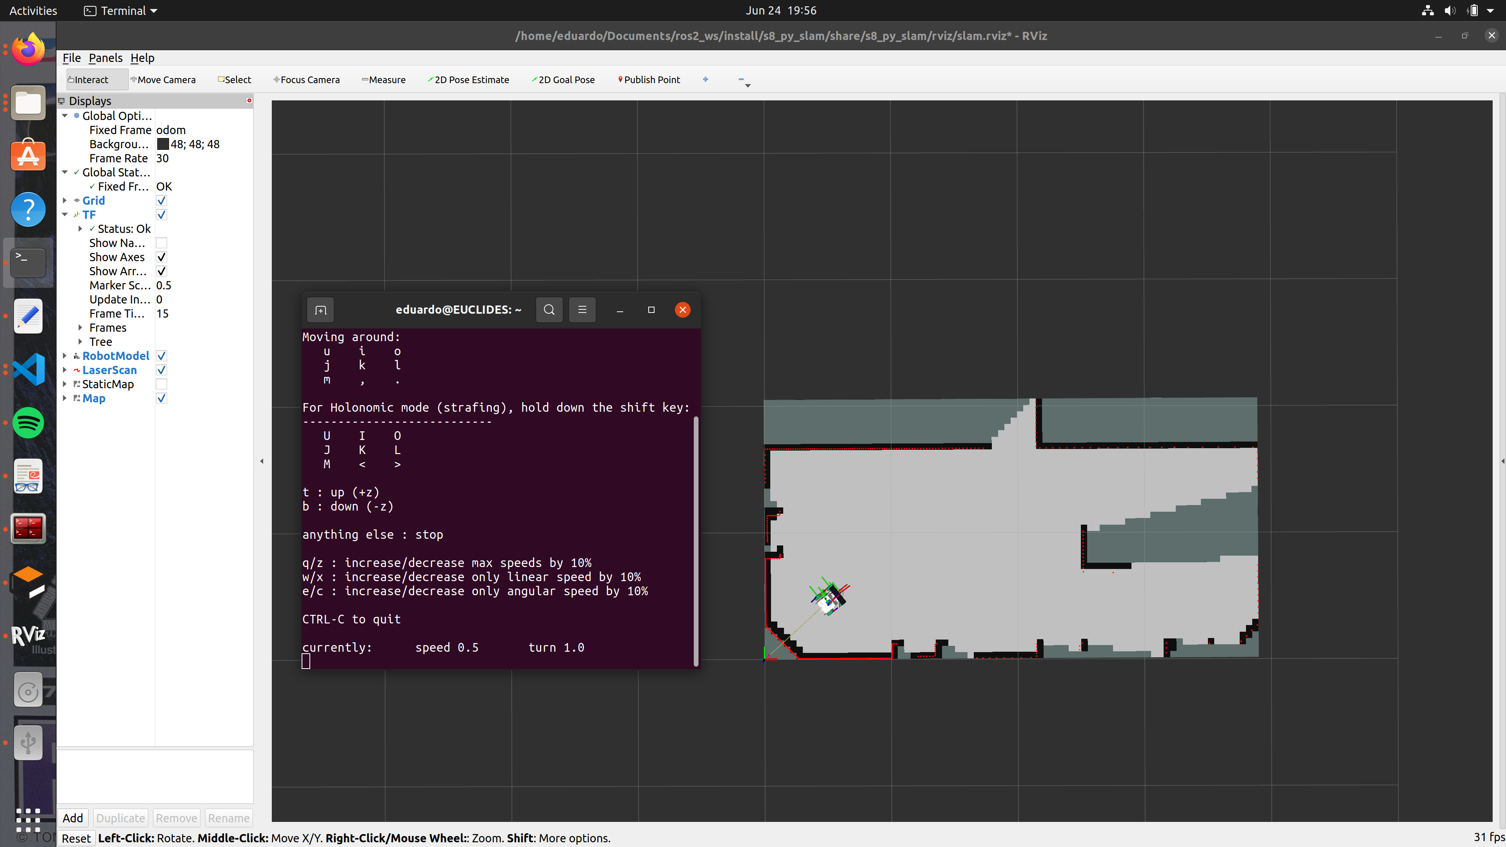Pick the Measure tool
Viewport: 1506px width, 847px height.
(x=384, y=80)
